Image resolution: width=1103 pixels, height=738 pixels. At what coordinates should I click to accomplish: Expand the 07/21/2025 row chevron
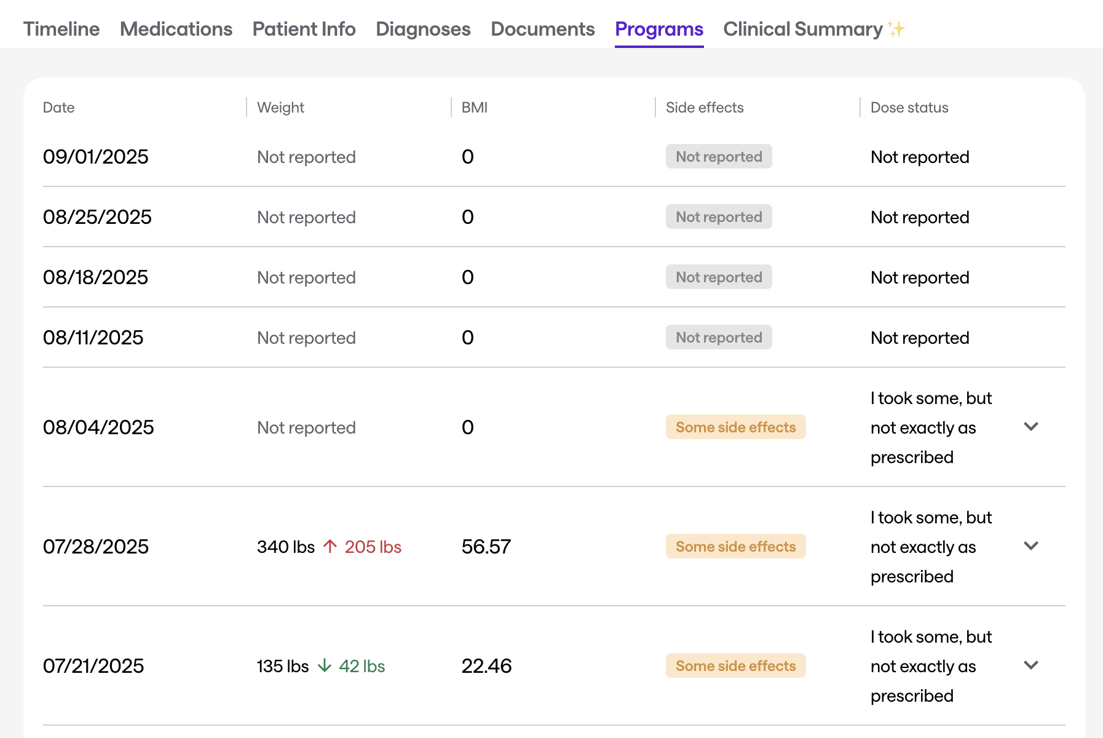coord(1031,665)
